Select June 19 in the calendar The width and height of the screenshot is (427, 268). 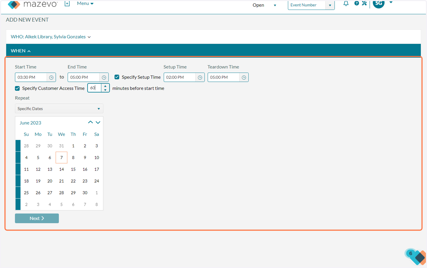tap(38, 181)
